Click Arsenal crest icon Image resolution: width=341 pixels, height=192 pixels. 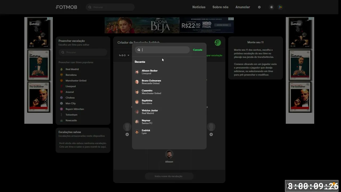click(62, 92)
